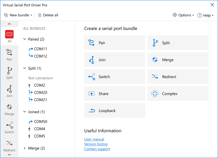Open the User manual link
The image size is (218, 158).
94,139
